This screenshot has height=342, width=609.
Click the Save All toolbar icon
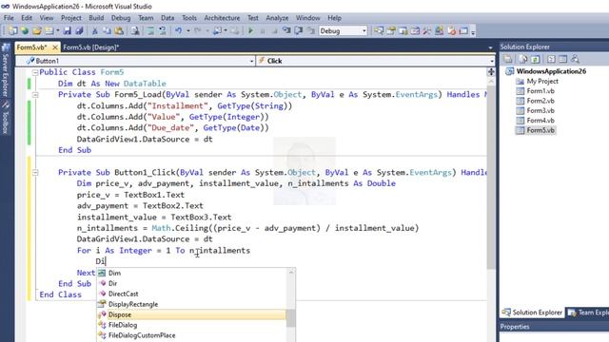tap(79, 30)
